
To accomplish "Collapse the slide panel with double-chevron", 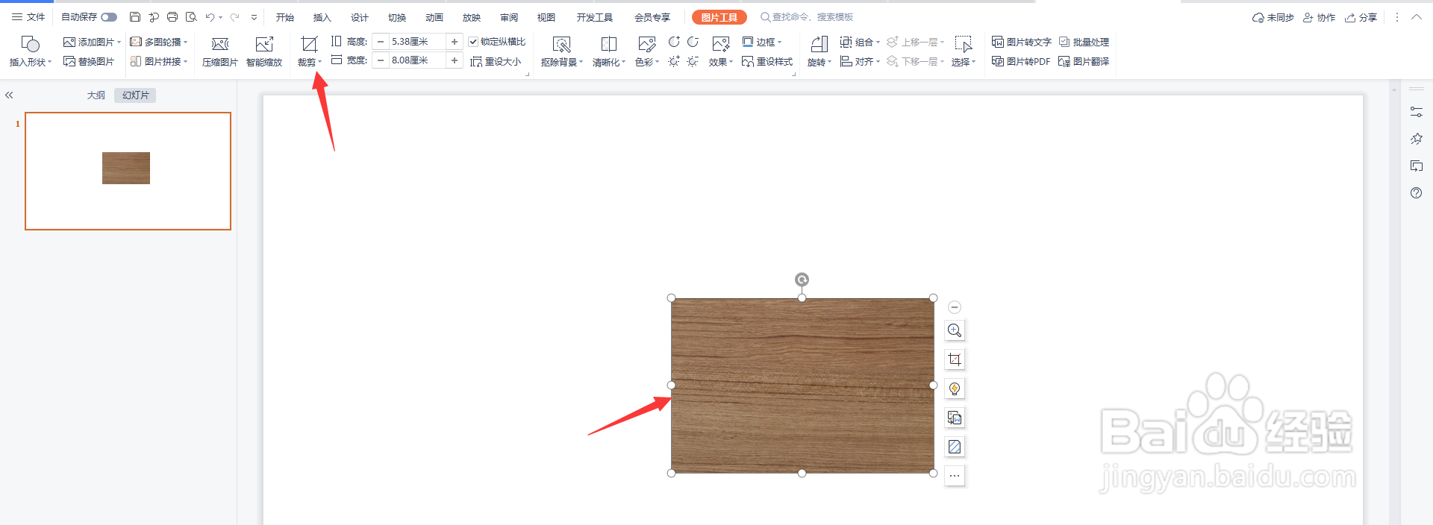I will tap(10, 95).
